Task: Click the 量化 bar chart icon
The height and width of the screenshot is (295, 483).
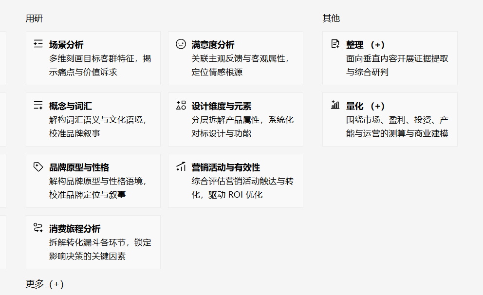Action: coord(335,105)
